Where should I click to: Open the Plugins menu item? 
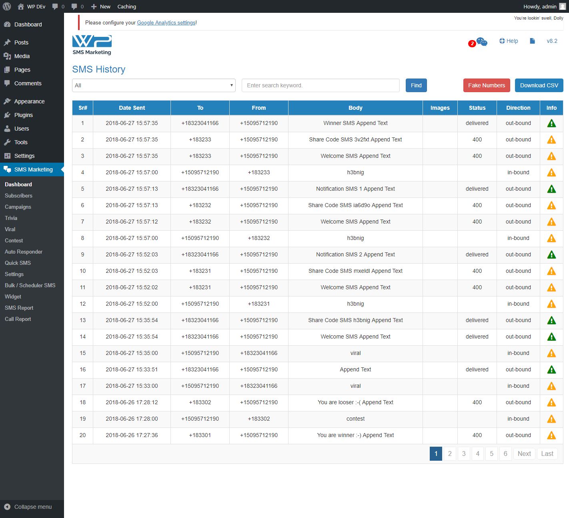(23, 115)
